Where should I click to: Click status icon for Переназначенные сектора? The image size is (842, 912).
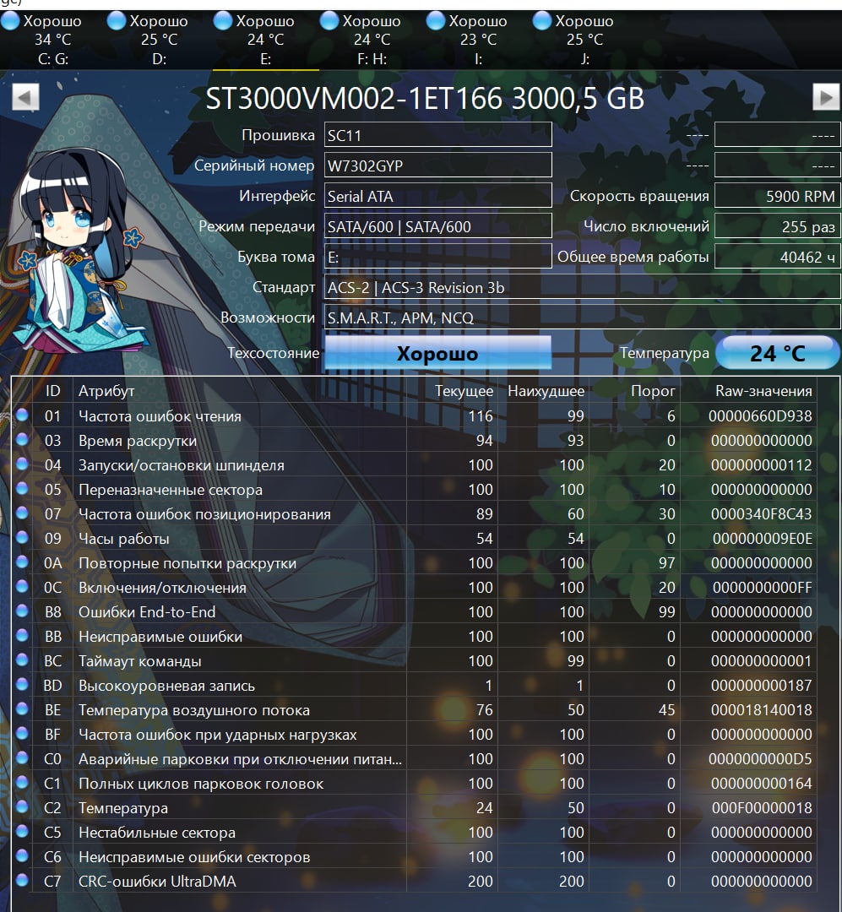[22, 488]
